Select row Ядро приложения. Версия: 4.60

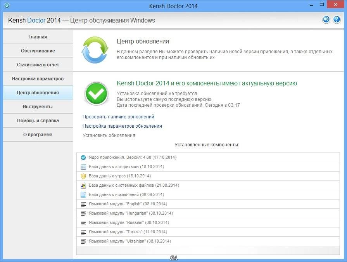coord(208,158)
